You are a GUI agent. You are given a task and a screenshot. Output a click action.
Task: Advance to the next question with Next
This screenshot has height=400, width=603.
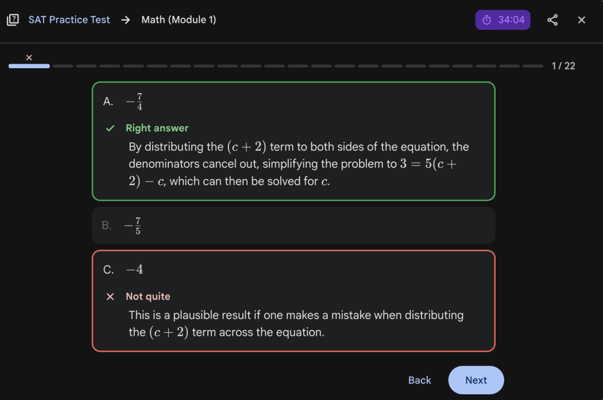click(x=476, y=380)
